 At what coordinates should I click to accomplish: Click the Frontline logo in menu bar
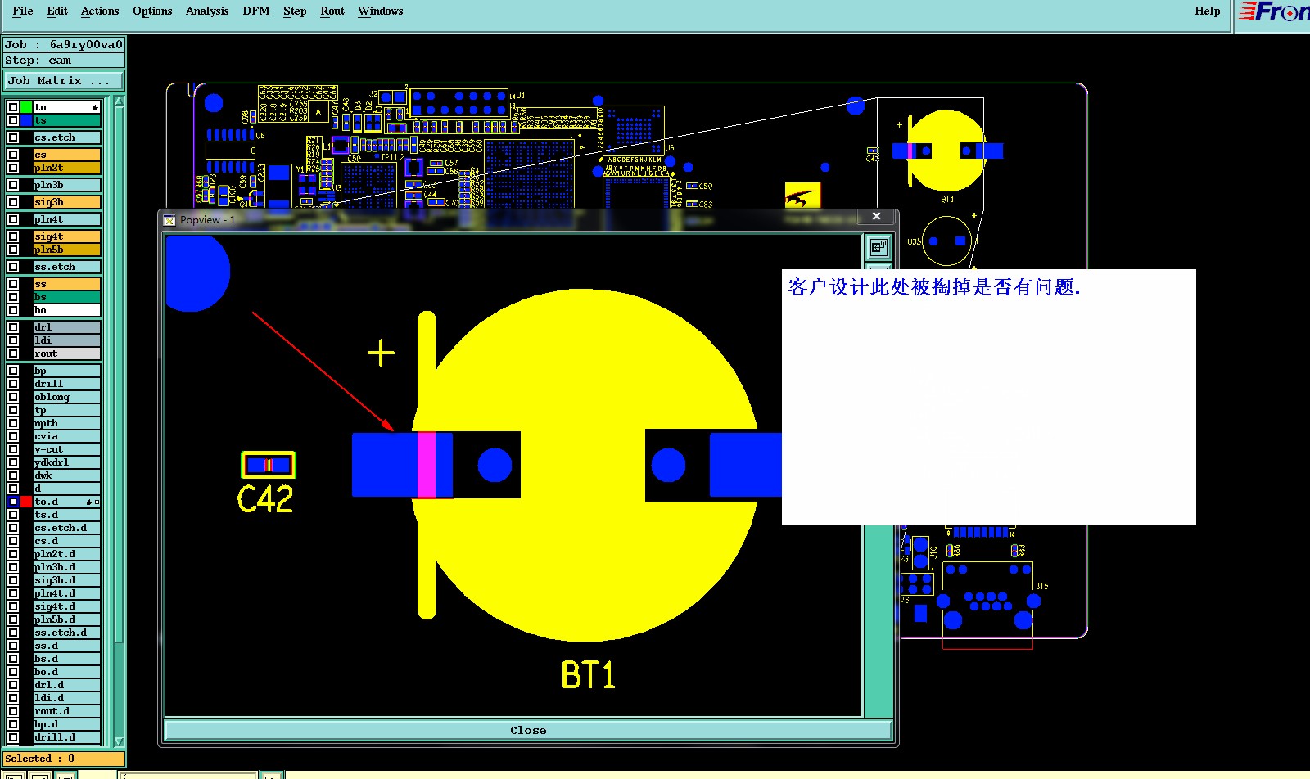click(x=1274, y=11)
